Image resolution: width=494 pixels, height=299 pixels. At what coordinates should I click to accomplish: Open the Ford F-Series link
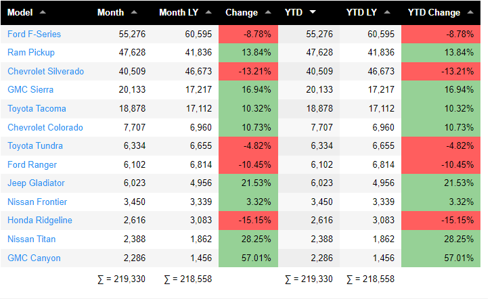click(x=34, y=34)
